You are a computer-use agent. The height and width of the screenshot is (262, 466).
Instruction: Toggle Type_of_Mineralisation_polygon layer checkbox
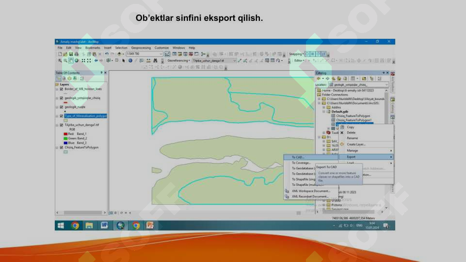click(x=62, y=116)
